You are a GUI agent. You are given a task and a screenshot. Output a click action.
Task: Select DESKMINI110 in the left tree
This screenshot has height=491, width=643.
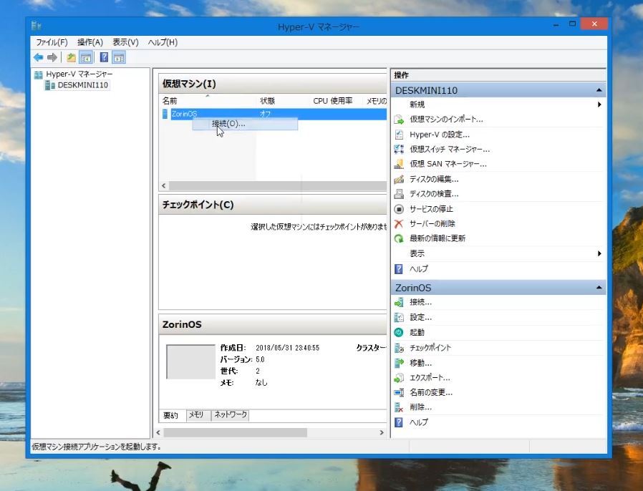82,85
